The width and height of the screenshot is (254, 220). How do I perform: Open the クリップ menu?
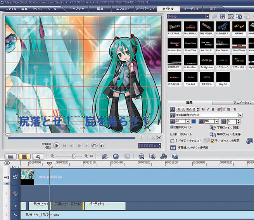[38, 9]
